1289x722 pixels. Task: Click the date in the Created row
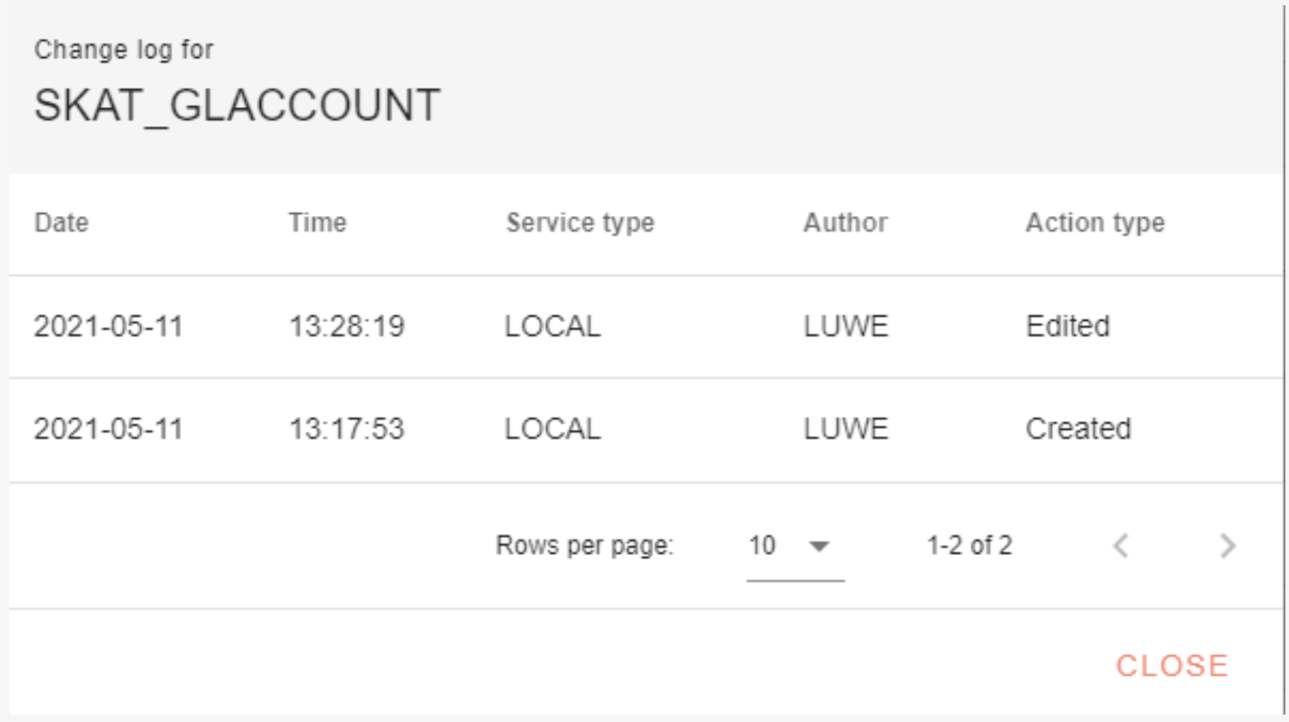coord(108,428)
